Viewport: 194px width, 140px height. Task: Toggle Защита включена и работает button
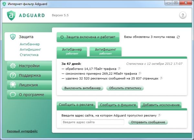point(88,37)
